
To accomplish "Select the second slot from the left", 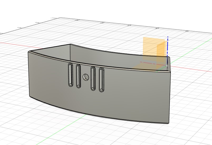I will coord(78,76).
